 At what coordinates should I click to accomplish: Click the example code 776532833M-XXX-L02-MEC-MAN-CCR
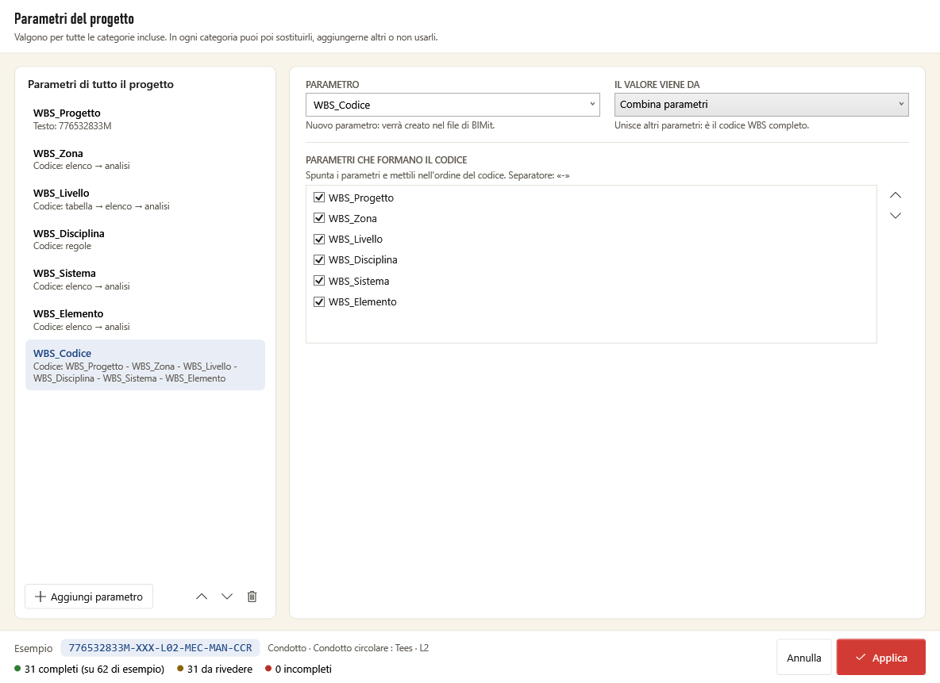tap(160, 647)
